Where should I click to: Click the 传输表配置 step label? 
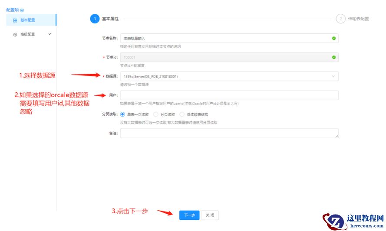click(x=359, y=19)
